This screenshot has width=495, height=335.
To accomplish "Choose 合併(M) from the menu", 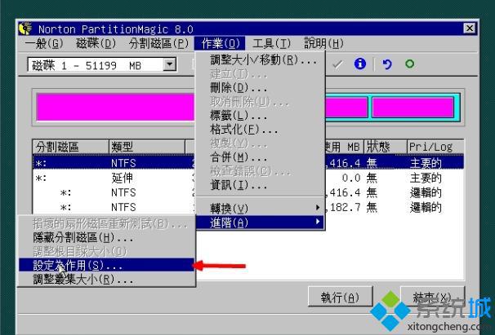I will (261, 157).
